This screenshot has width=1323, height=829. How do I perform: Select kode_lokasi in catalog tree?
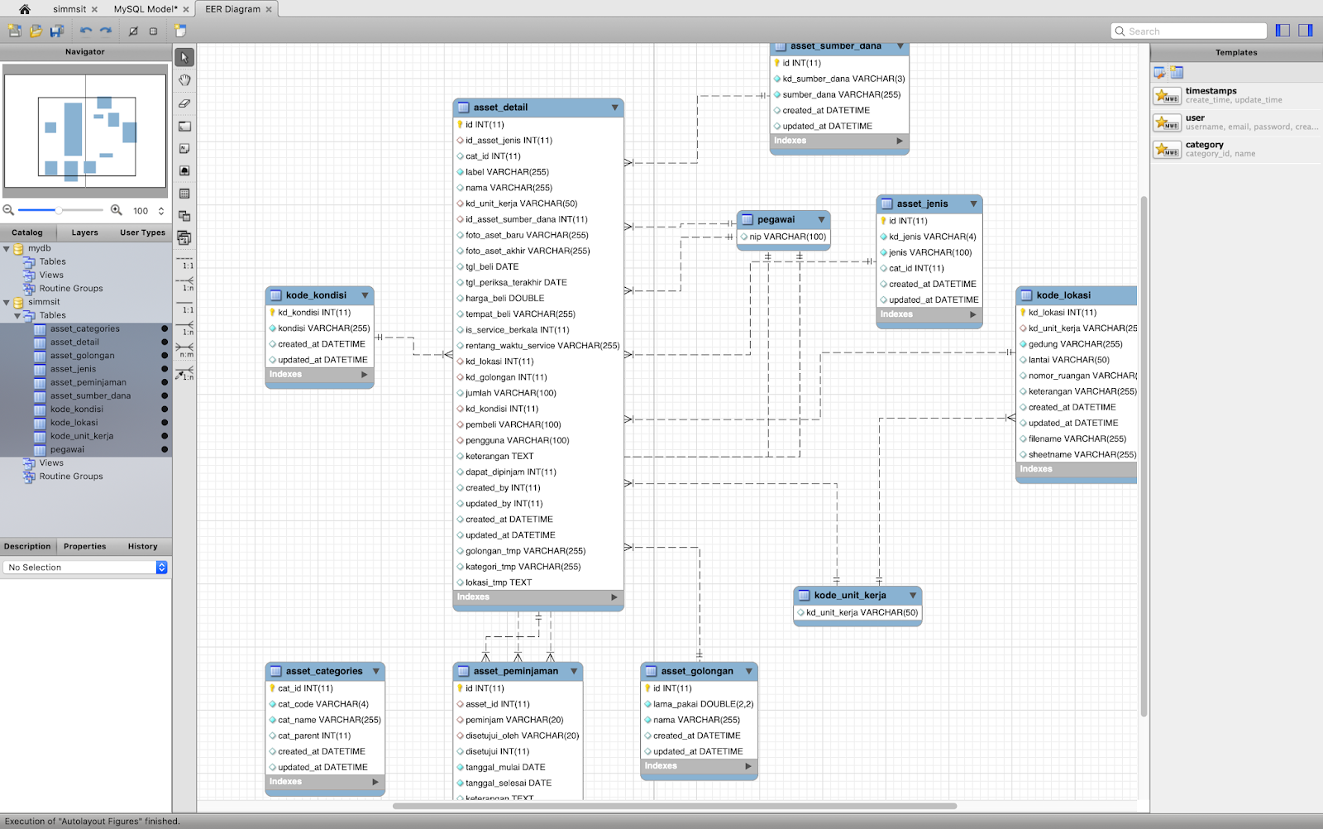74,423
